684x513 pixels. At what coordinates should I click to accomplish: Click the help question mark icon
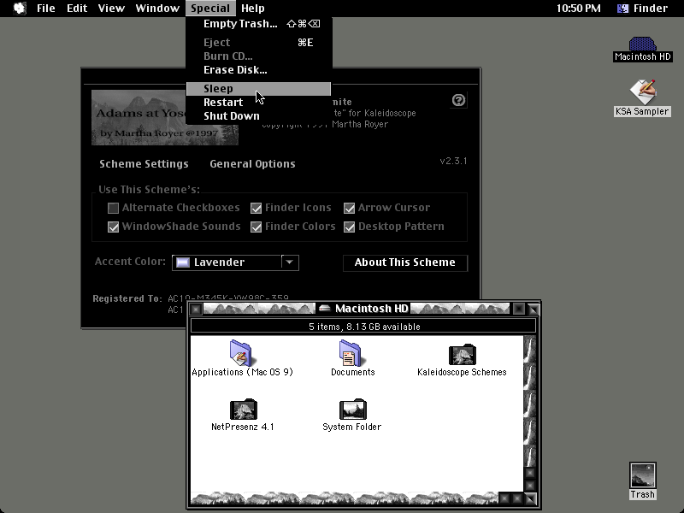click(458, 100)
